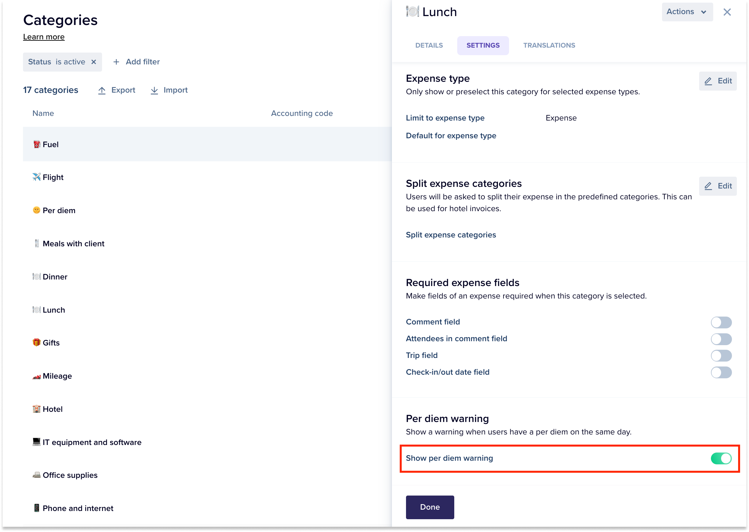The image size is (749, 532).
Task: Click pencil icon in Expense type Edit
Action: (708, 81)
